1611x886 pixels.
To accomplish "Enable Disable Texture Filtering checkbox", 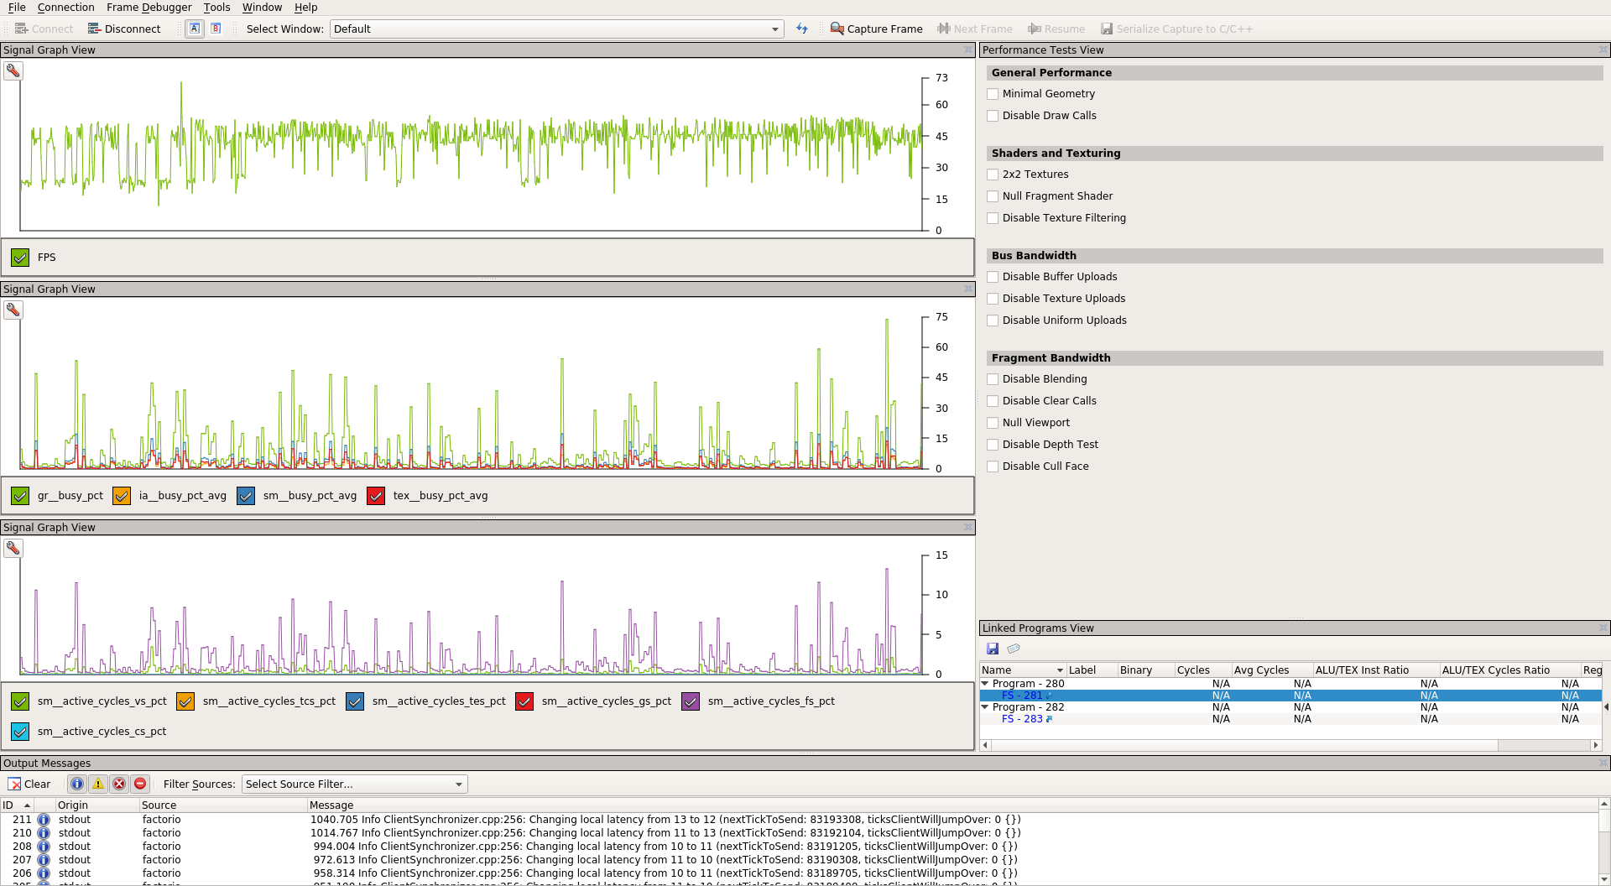I will [993, 218].
